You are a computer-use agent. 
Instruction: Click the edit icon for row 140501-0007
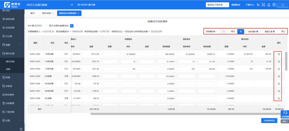point(279,91)
